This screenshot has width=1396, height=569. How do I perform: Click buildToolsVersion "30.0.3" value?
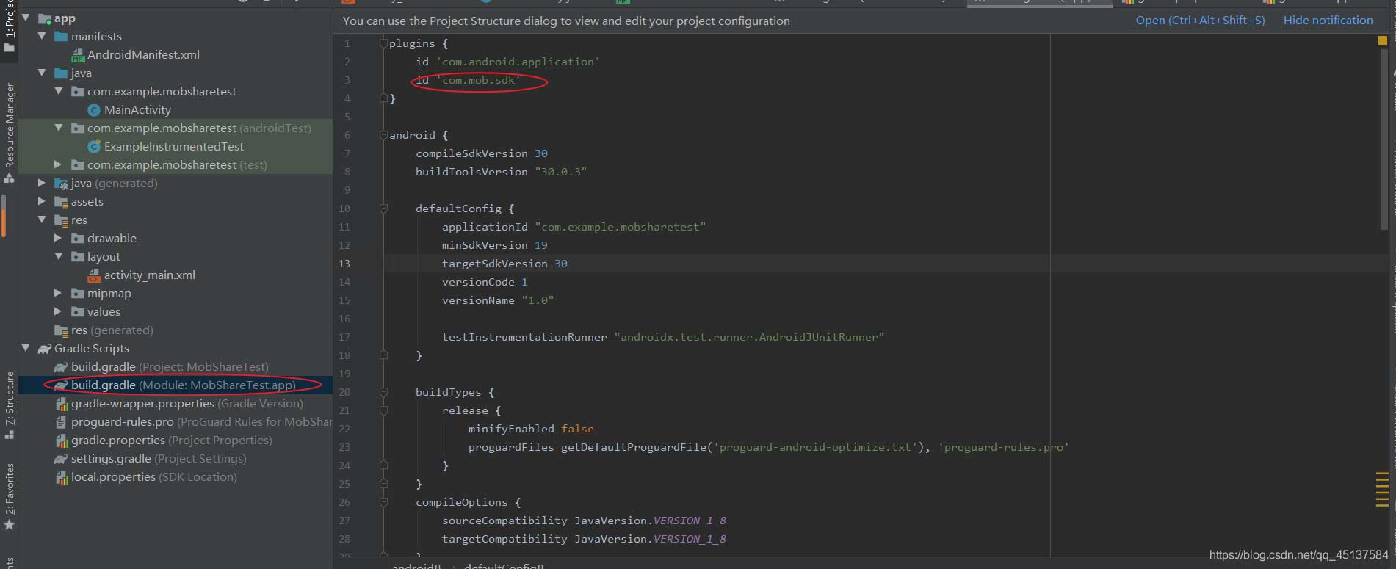click(561, 172)
